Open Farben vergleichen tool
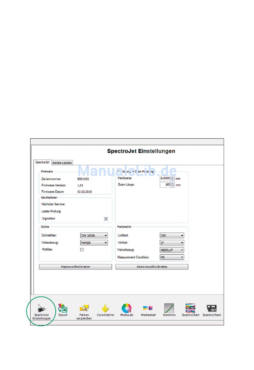The height and width of the screenshot is (370, 254). click(x=84, y=312)
